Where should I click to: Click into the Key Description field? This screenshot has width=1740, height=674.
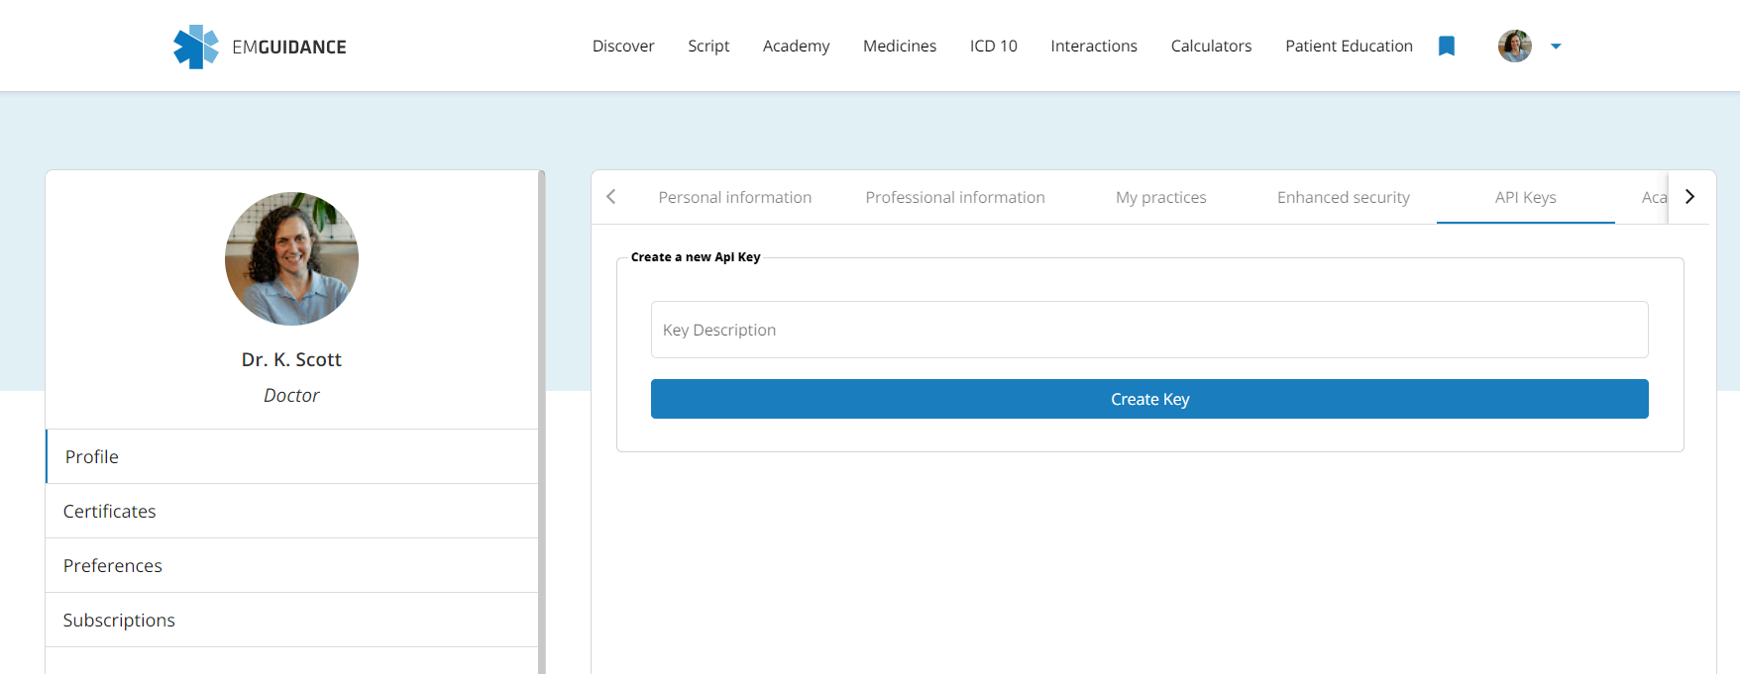(1148, 330)
